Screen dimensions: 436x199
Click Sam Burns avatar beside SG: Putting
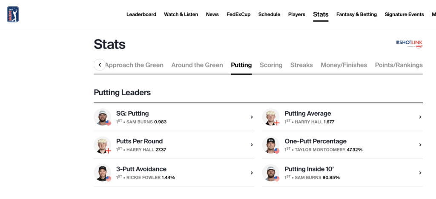102,117
